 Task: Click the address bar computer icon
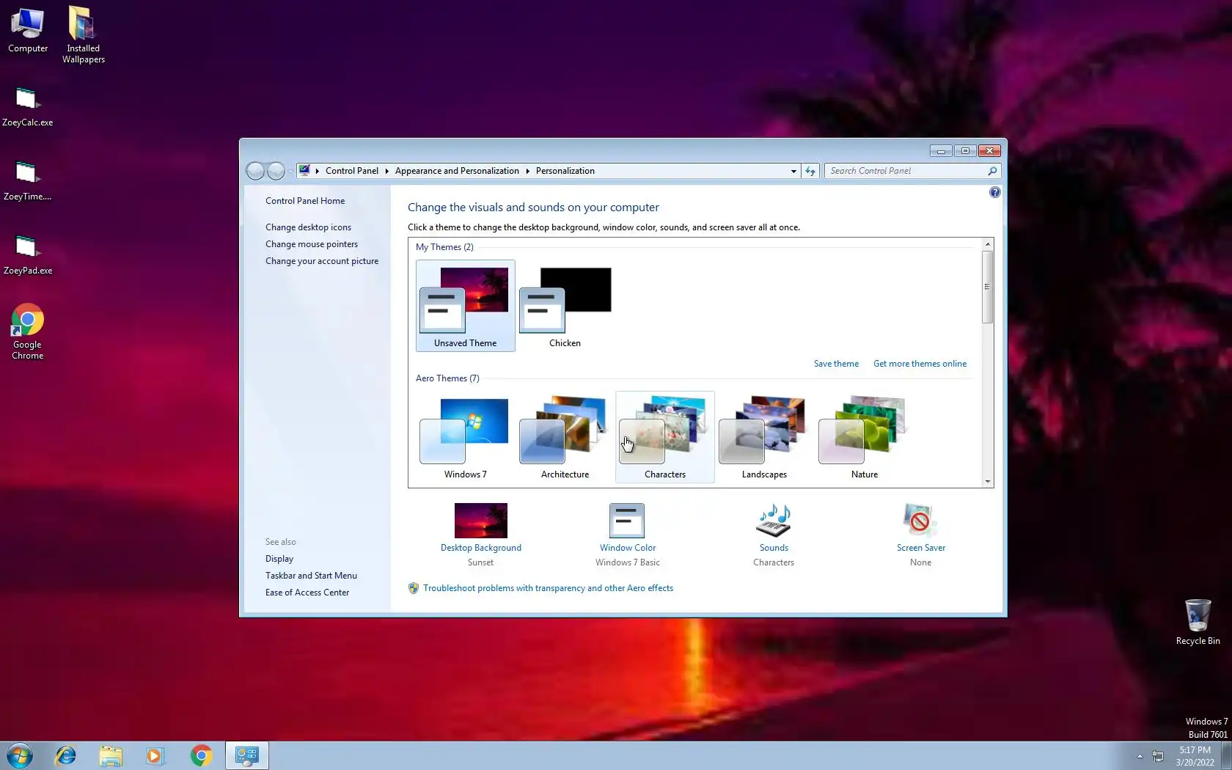tap(304, 171)
